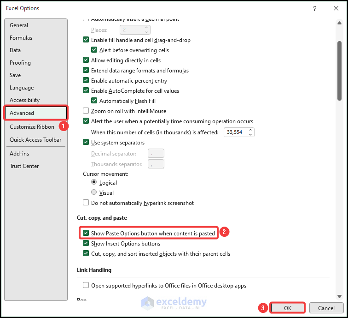
Task: Toggle Show Paste Options button checkbox
Action: (x=86, y=233)
